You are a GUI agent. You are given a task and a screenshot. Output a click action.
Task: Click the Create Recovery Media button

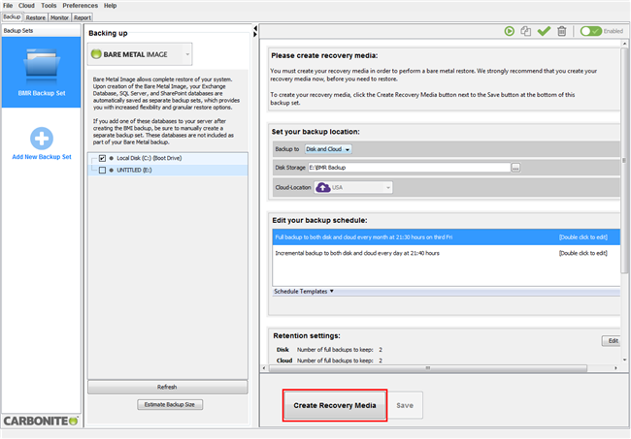(335, 405)
